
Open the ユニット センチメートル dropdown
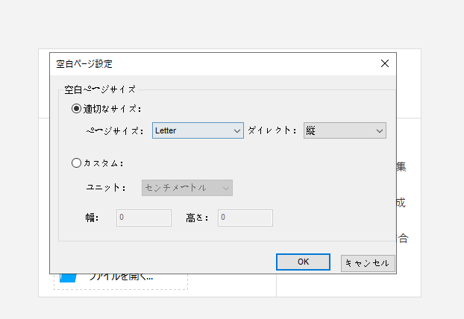(187, 188)
